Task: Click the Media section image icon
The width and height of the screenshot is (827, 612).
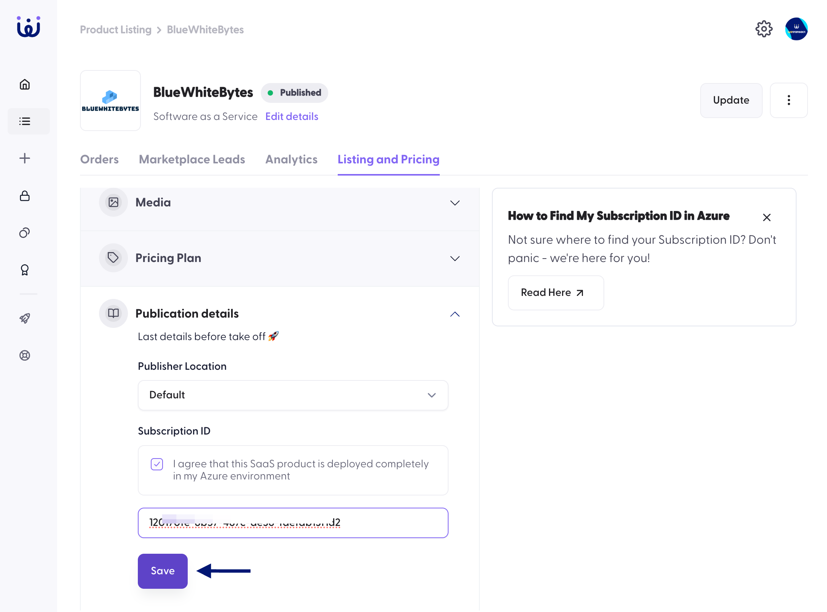Action: pos(113,202)
